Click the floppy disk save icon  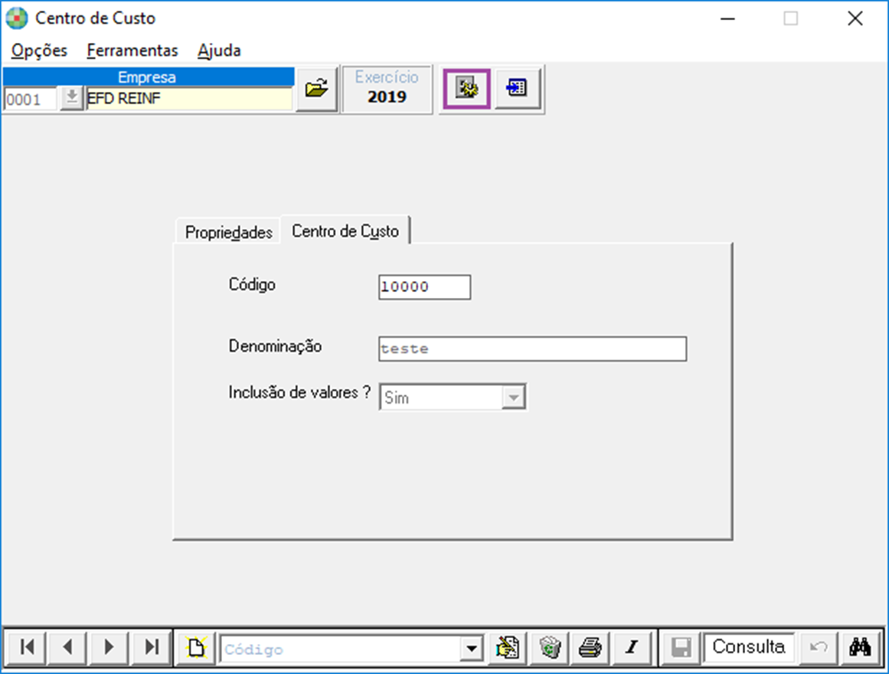point(681,647)
